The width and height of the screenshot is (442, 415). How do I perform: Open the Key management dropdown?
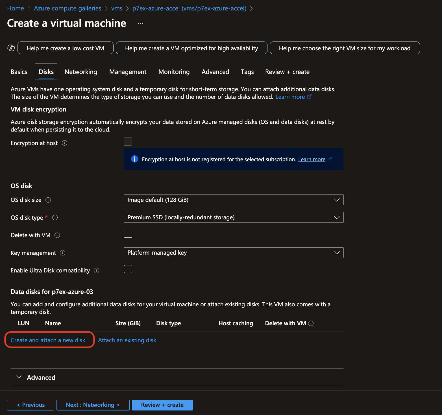pyautogui.click(x=233, y=253)
